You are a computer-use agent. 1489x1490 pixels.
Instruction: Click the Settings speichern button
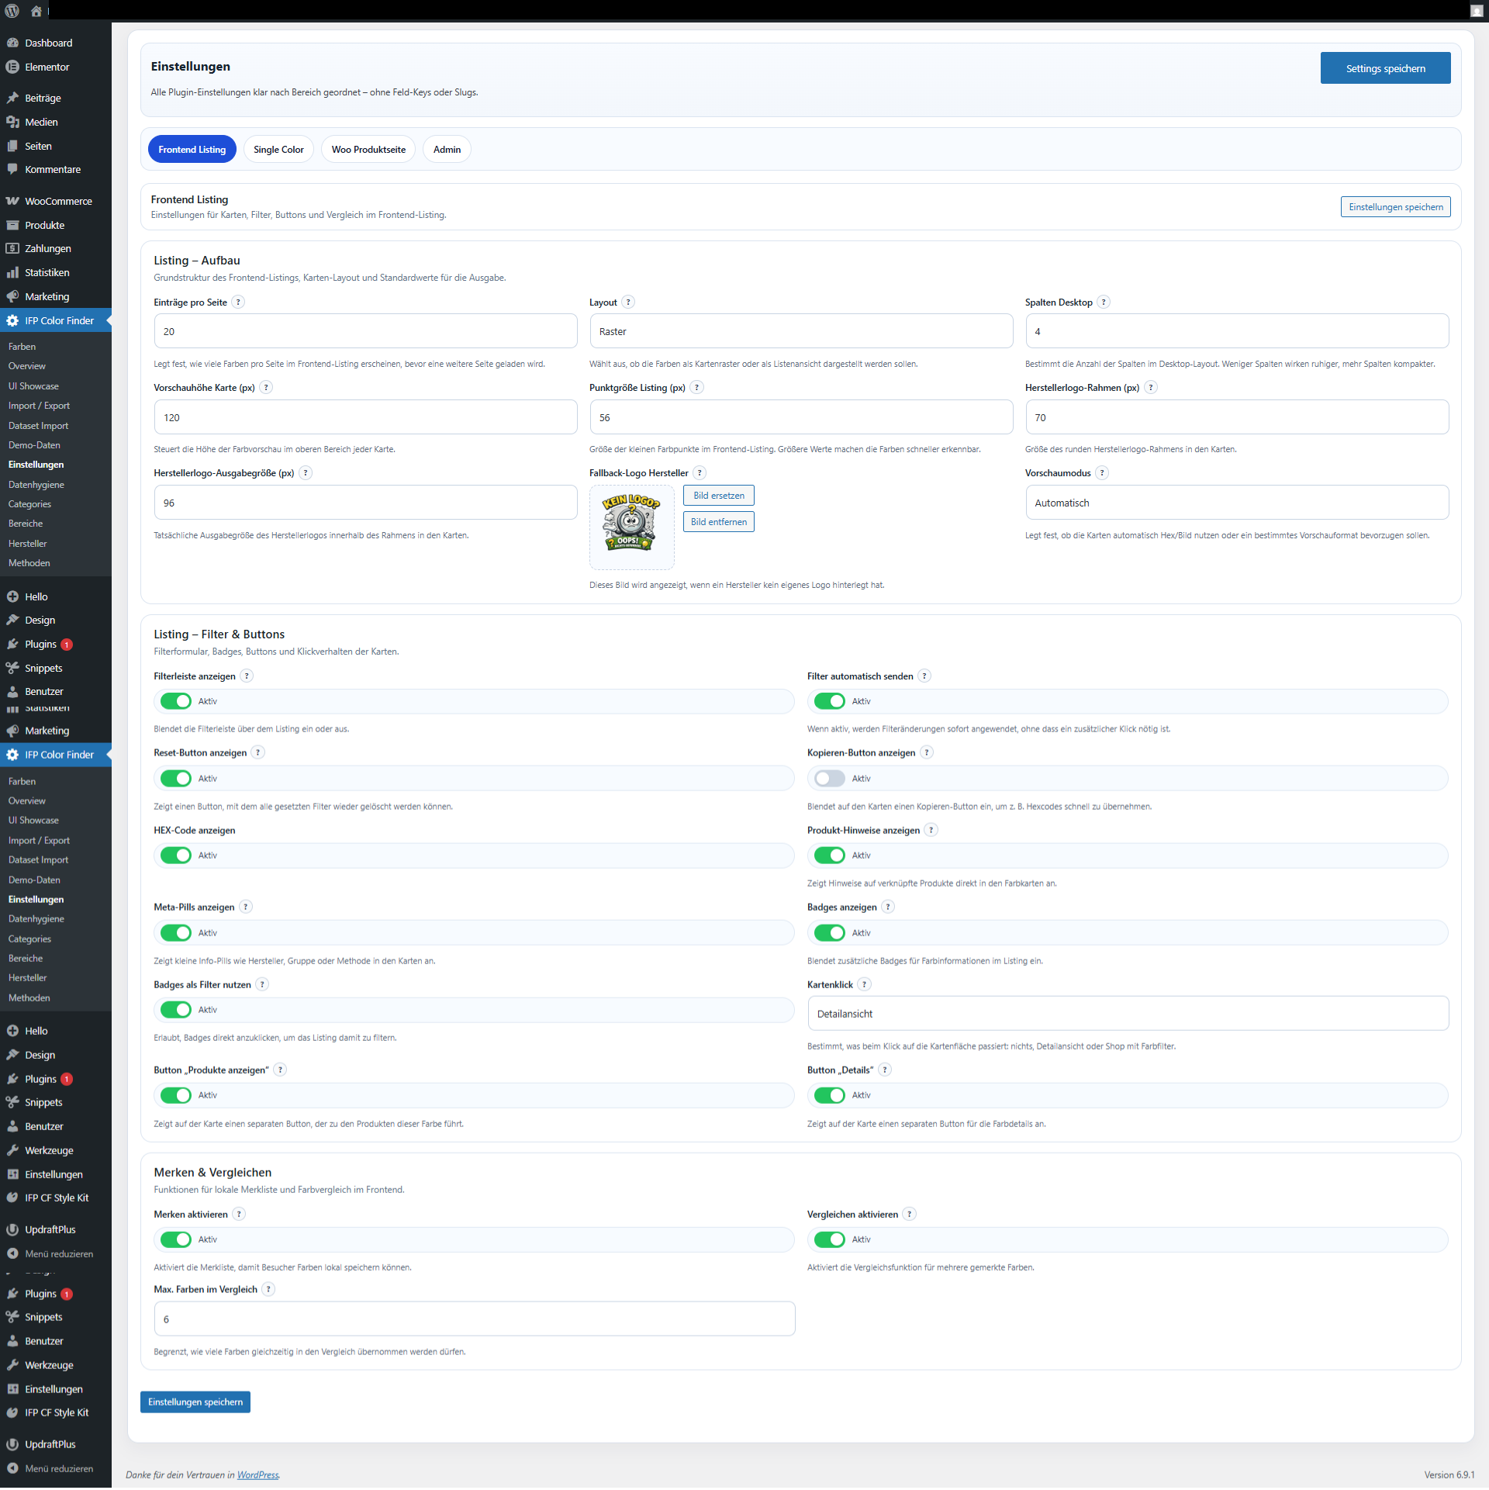click(1384, 68)
